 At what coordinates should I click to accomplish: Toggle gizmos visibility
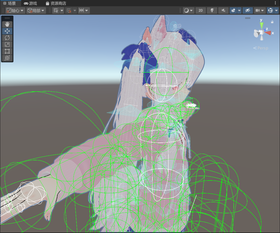(x=270, y=11)
